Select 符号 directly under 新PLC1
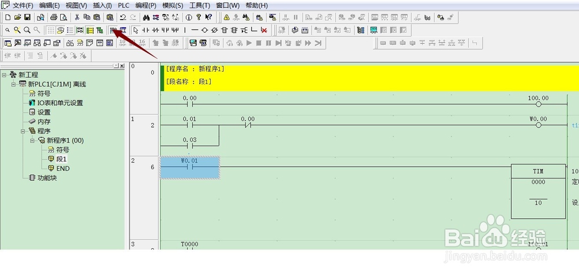The image size is (579, 276). [x=44, y=94]
